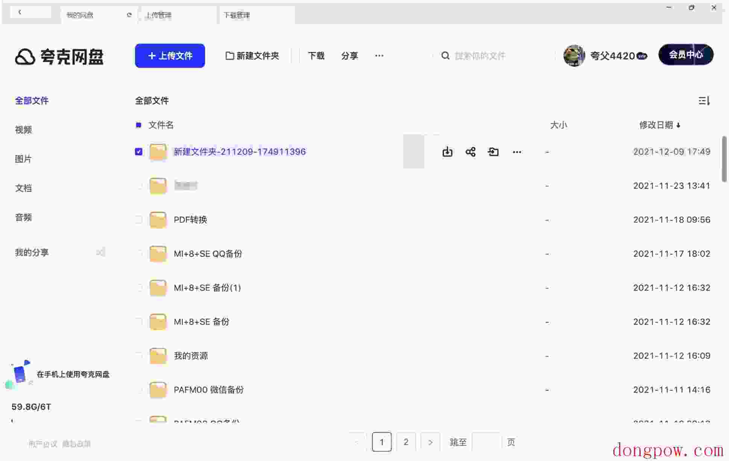Click the 新建文件夹 button
Viewport: 729px width, 461px height.
click(252, 56)
